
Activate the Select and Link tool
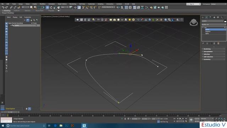pyautogui.click(x=11, y=7)
